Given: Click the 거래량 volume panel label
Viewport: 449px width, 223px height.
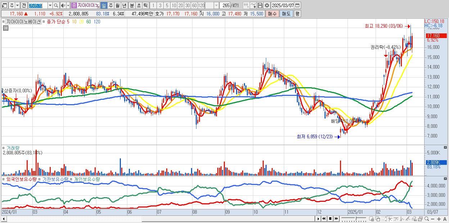Looking at the screenshot, I should tap(13, 148).
